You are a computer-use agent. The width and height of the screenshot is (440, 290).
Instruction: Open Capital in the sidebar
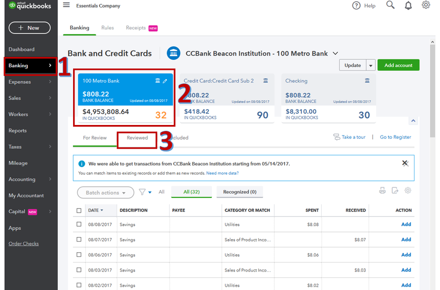[x=17, y=212]
